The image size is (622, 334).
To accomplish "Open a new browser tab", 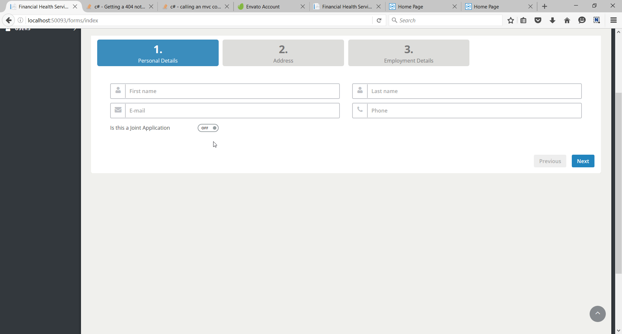I will point(545,6).
